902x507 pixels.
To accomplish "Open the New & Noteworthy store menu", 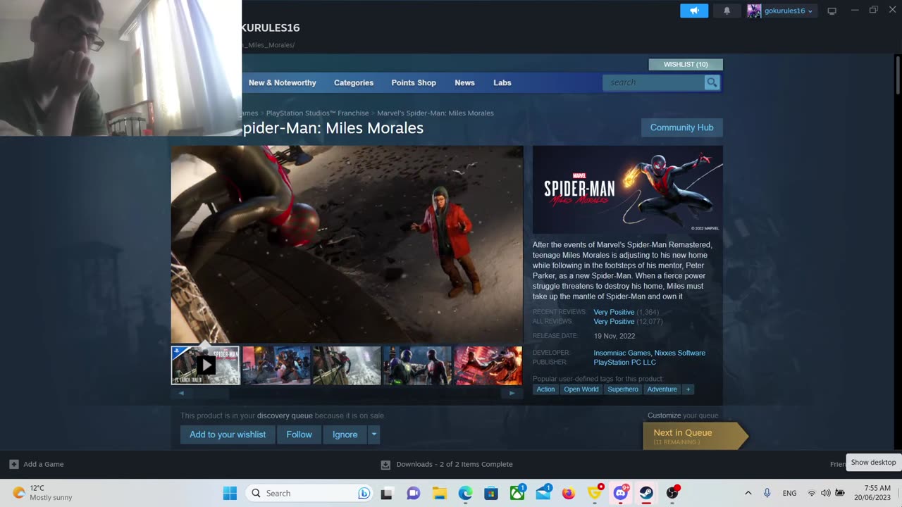I will [x=282, y=82].
